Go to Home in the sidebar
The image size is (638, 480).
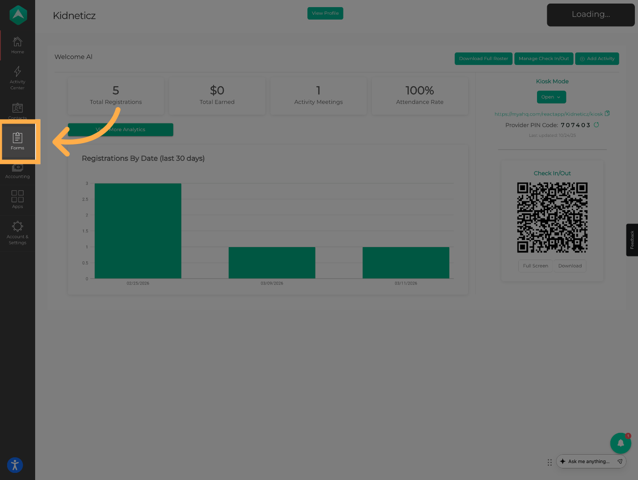click(x=17, y=45)
